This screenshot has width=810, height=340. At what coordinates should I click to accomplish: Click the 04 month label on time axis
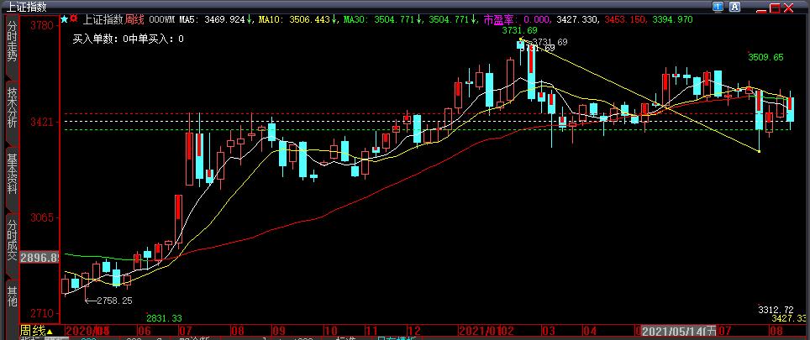click(590, 331)
